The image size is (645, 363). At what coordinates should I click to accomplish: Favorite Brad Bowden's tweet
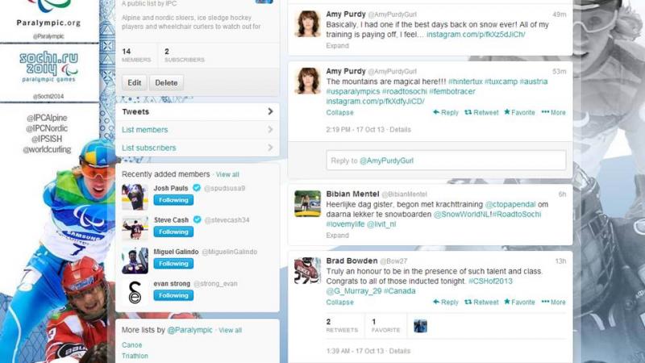point(519,302)
